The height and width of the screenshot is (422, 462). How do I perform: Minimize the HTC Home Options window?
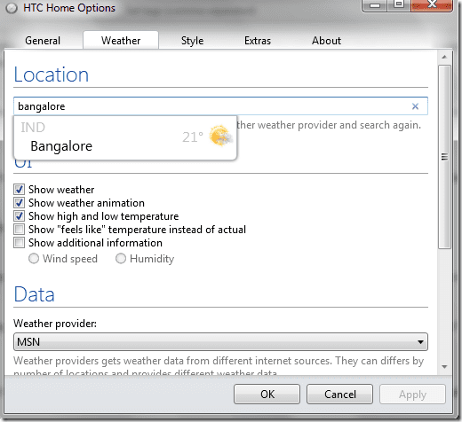375,5
